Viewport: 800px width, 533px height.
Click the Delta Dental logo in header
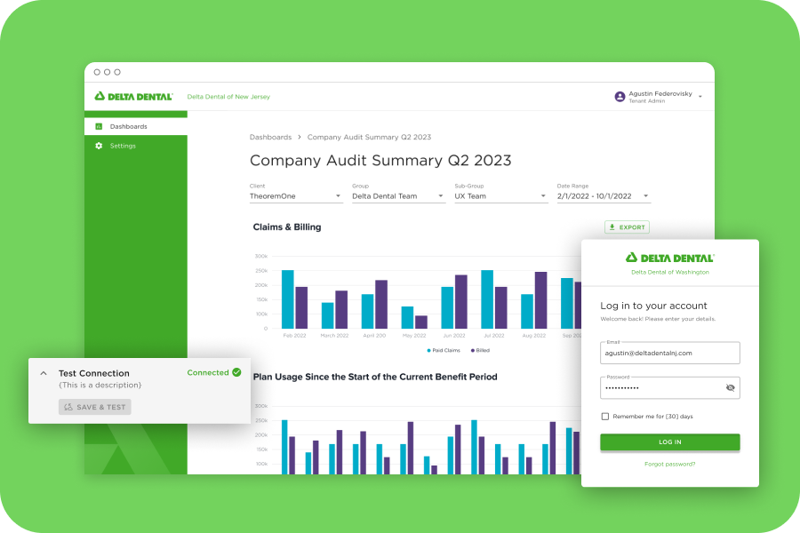tap(133, 96)
